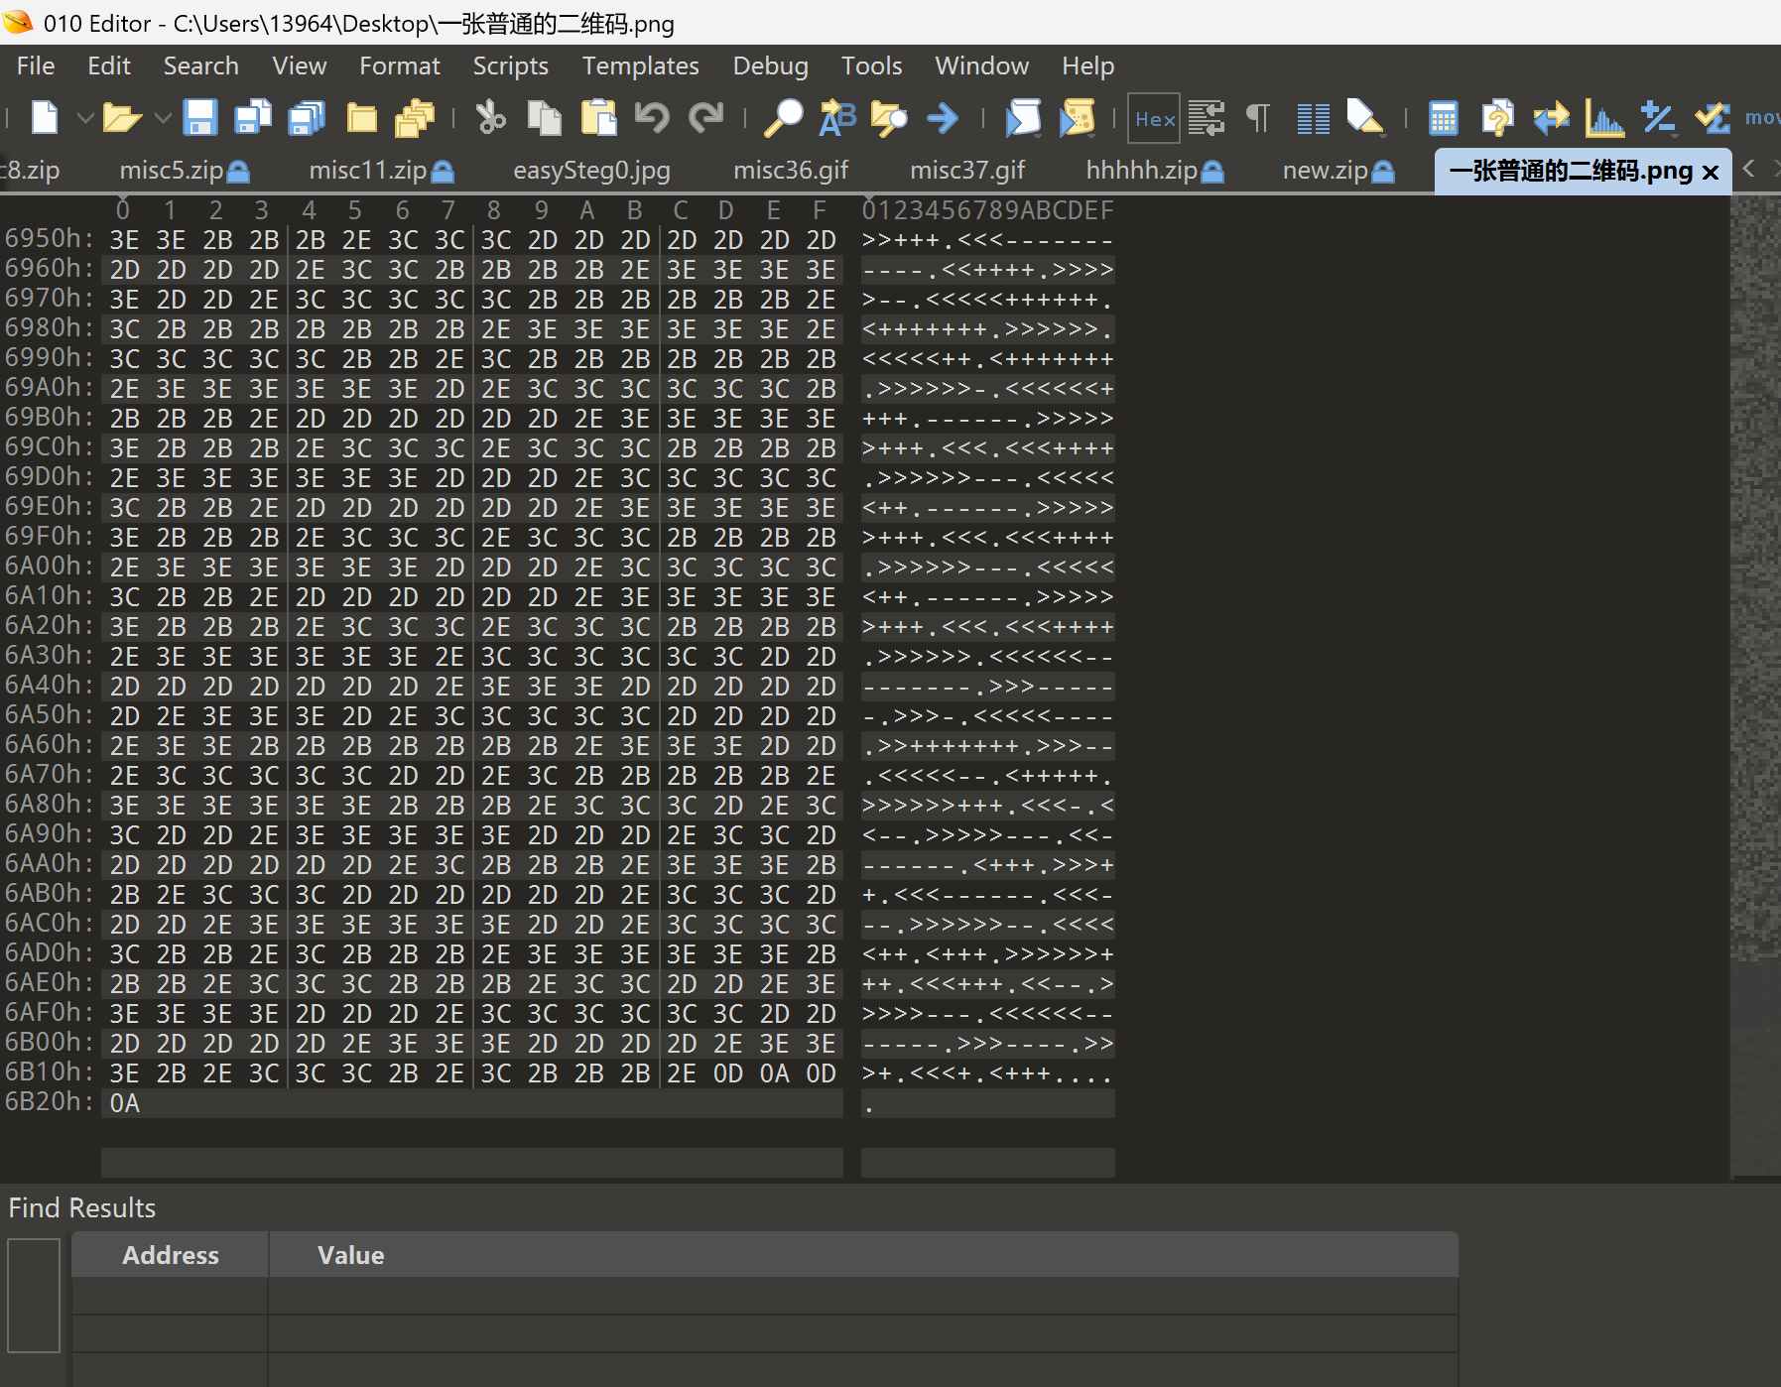Screen dimensions: 1781x1387
Task: Click the Address column header in Find Results
Action: click(170, 1255)
